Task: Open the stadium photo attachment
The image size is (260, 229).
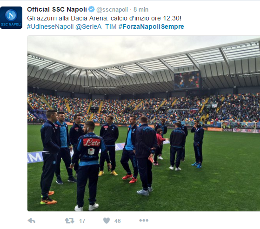Action: pyautogui.click(x=144, y=124)
